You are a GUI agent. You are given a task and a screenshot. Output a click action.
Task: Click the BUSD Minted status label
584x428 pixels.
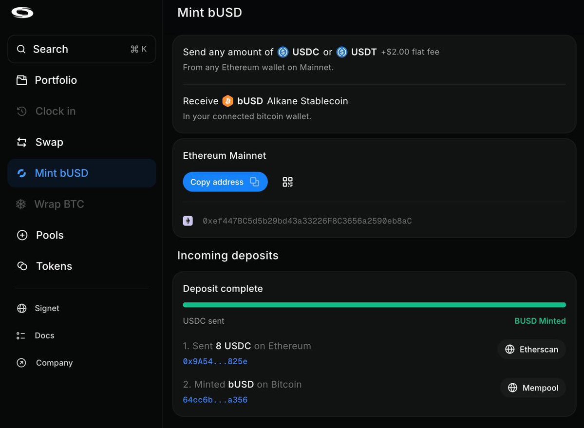[x=540, y=321]
